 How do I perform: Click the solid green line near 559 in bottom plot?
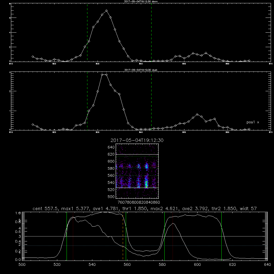point(126,236)
